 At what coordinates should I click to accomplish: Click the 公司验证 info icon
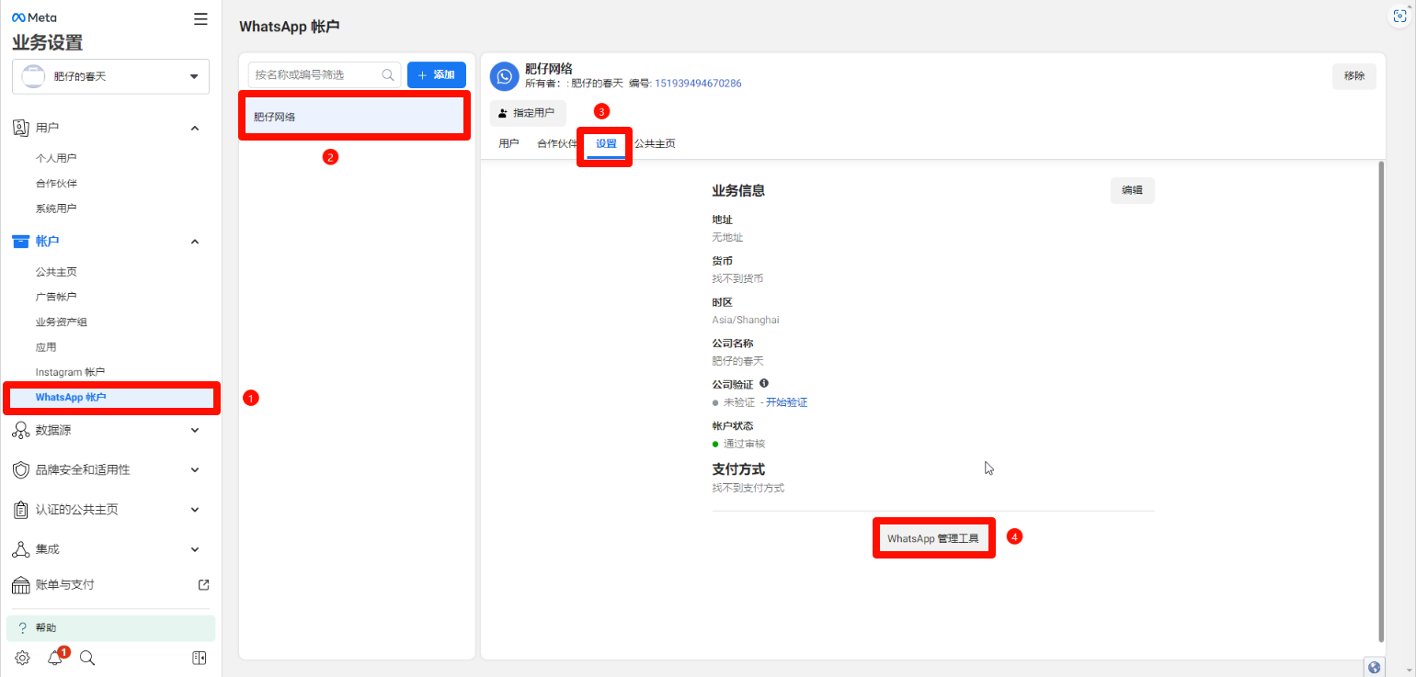pyautogui.click(x=764, y=384)
